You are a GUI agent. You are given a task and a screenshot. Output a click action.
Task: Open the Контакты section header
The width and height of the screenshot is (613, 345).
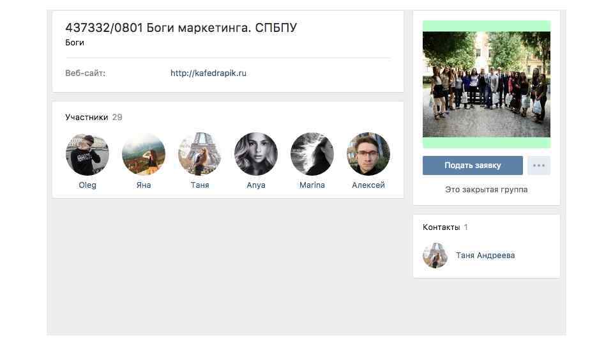(x=441, y=227)
